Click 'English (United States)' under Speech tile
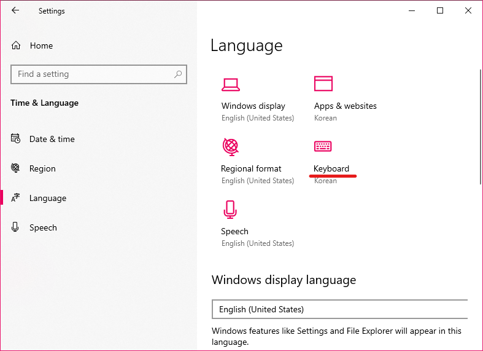483x351 pixels. pyautogui.click(x=258, y=243)
